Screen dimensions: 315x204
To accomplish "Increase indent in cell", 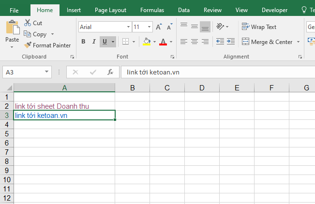I will click(231, 42).
